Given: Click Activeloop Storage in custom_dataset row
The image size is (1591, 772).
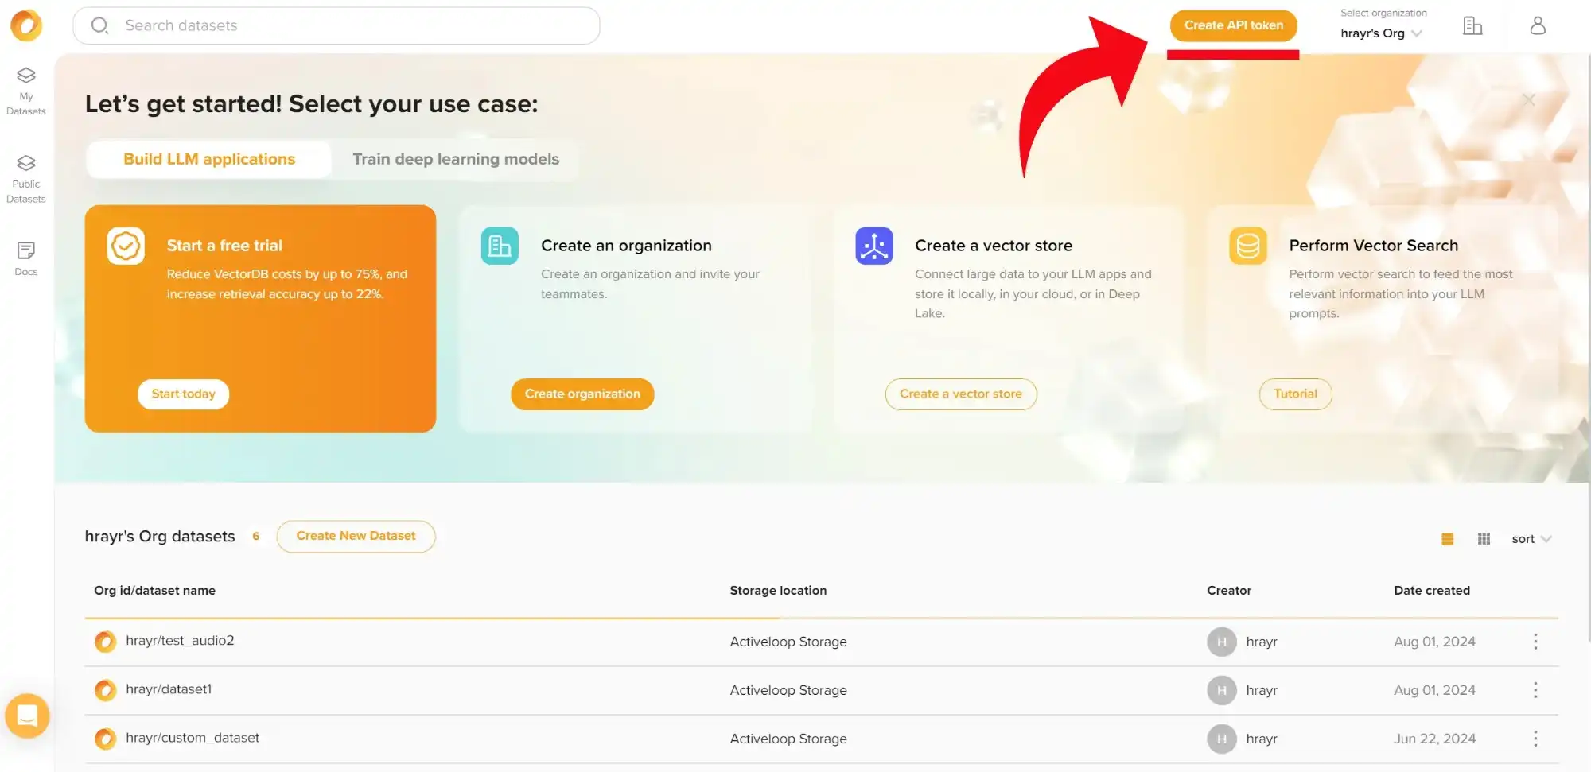Looking at the screenshot, I should (788, 739).
